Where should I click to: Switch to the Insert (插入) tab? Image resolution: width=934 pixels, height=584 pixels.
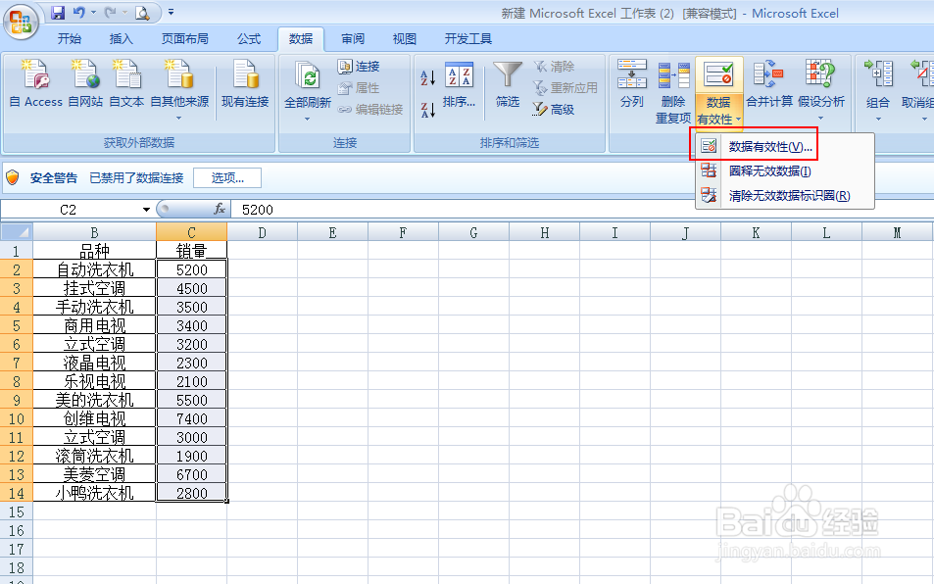[121, 38]
